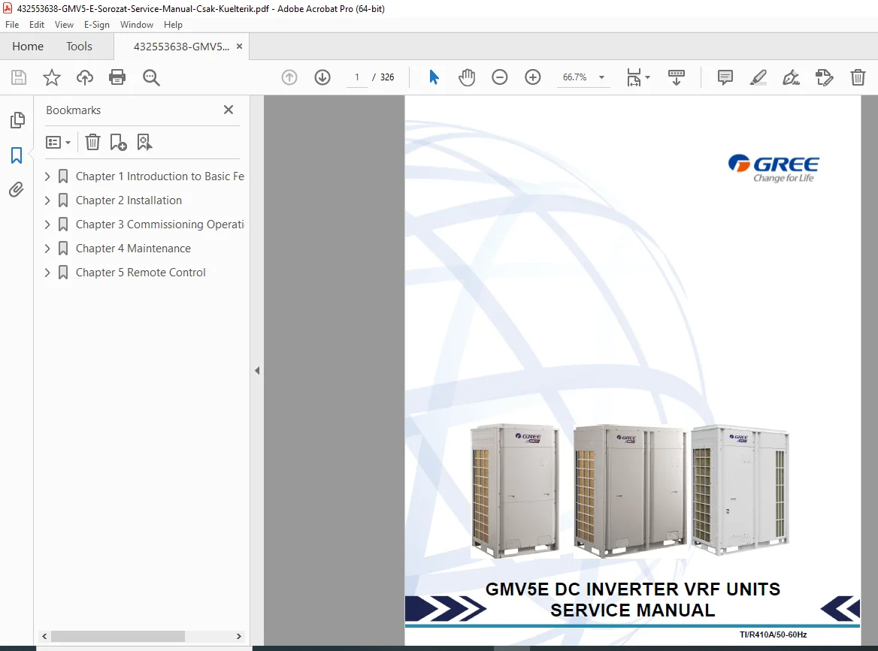Switch to the Tools tab
Screen dimensions: 878x651
pyautogui.click(x=79, y=47)
